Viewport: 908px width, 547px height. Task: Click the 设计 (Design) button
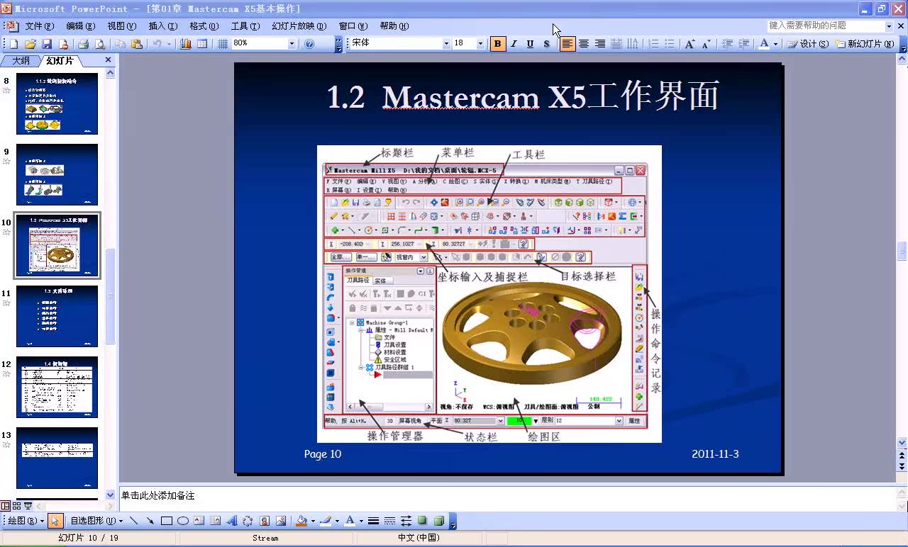pyautogui.click(x=809, y=44)
